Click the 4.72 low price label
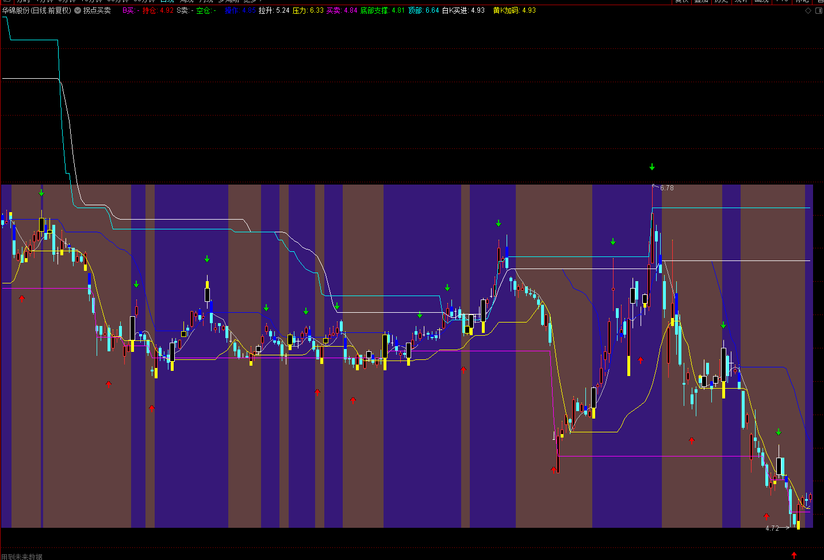824x560 pixels. [772, 528]
